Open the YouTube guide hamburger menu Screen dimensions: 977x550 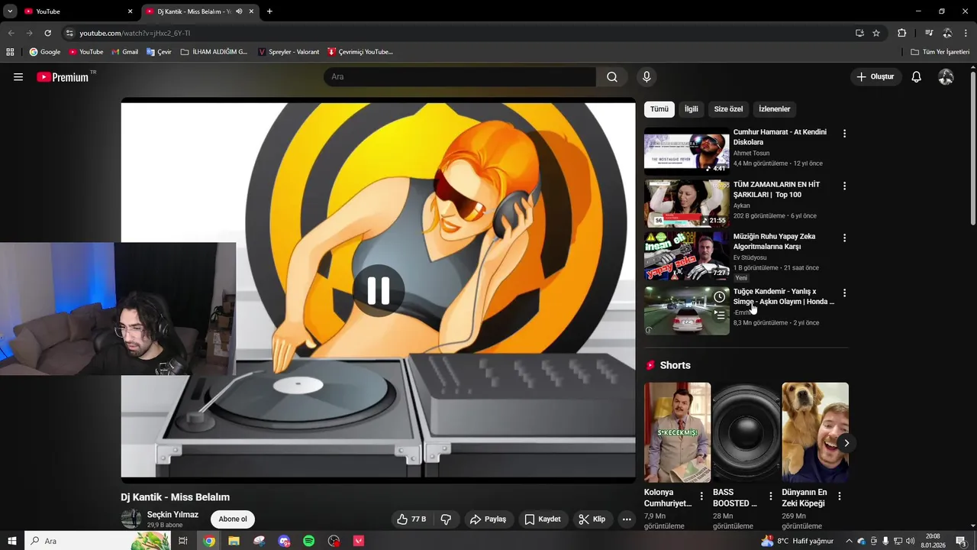[x=18, y=77]
